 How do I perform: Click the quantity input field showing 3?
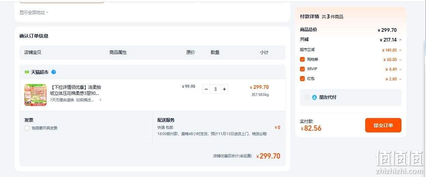click(x=215, y=89)
